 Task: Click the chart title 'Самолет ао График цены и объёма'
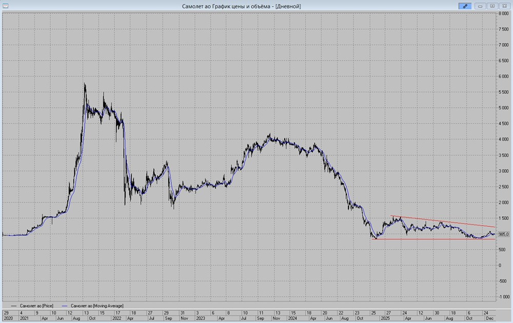[226, 6]
